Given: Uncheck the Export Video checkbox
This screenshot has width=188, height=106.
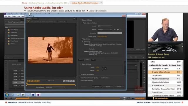Looking at the screenshot, I should point(82,39).
